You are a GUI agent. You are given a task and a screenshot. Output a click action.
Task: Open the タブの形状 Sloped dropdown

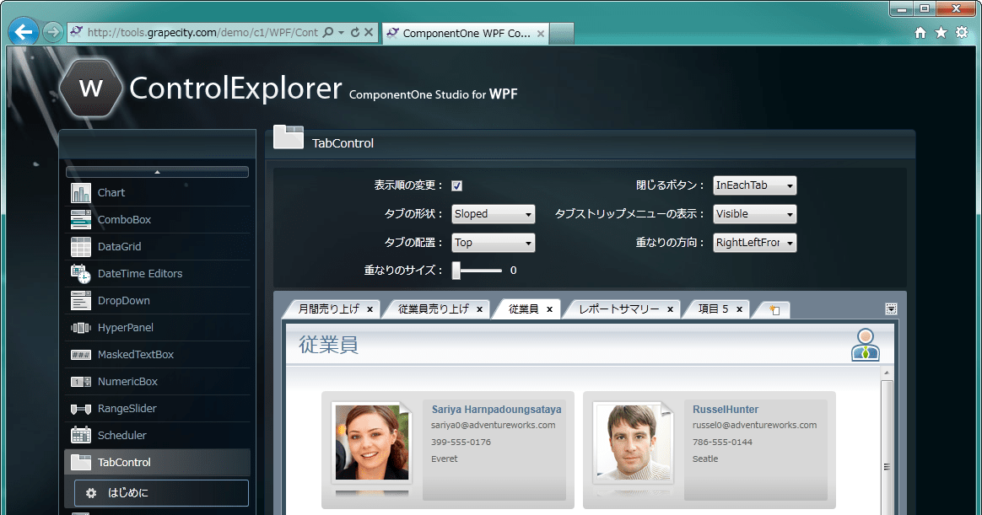[x=493, y=213]
